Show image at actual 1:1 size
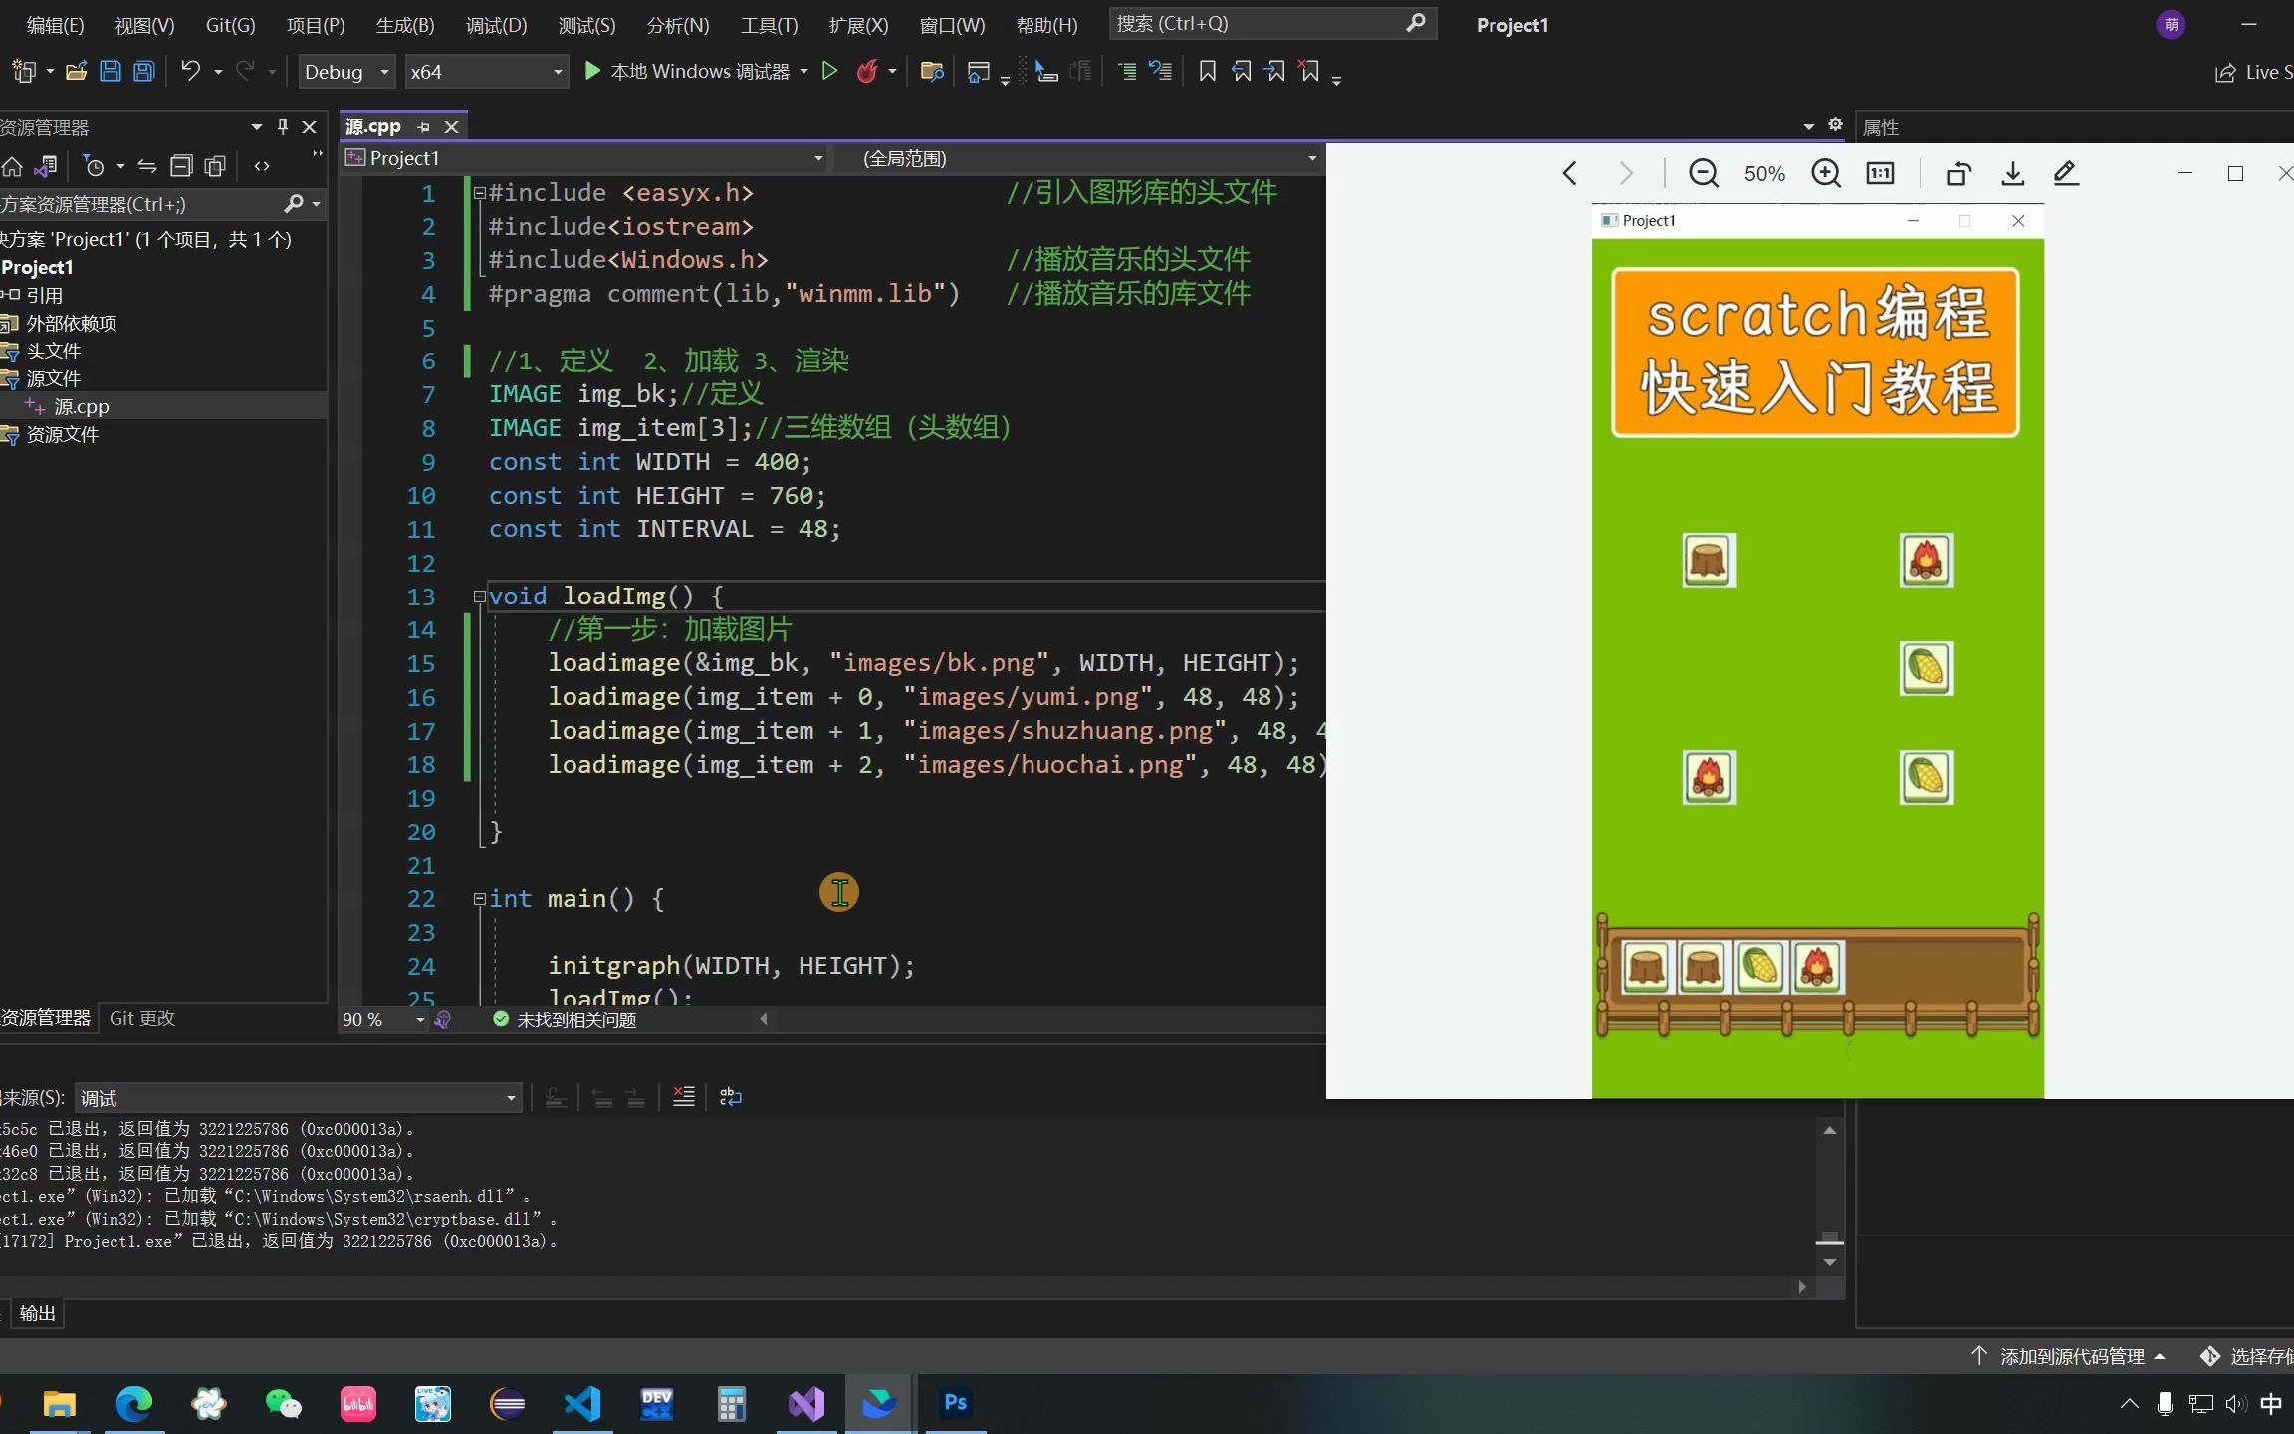2294x1434 pixels. (1880, 174)
